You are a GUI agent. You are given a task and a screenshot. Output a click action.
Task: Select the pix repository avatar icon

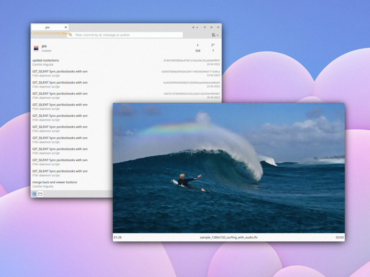(36, 48)
